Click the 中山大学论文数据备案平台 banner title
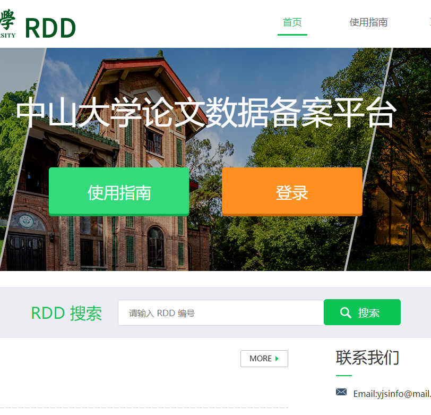Screen dimensions: 431x415 (206, 112)
